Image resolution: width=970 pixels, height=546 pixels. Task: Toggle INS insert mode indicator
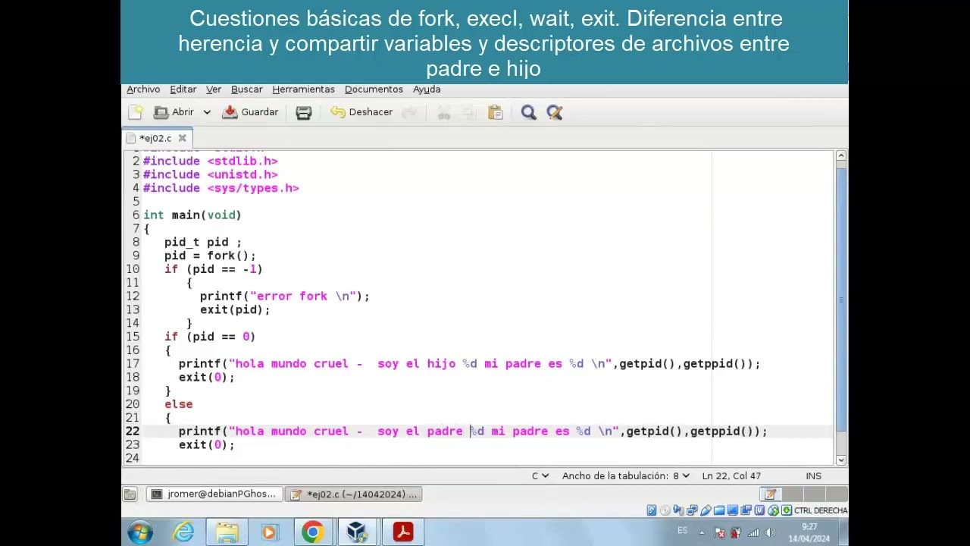pyautogui.click(x=813, y=475)
